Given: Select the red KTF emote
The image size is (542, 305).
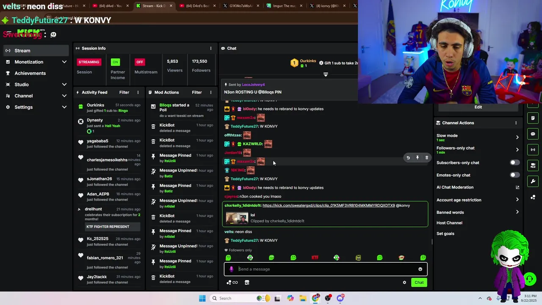Looking at the screenshot, I should pos(315,258).
